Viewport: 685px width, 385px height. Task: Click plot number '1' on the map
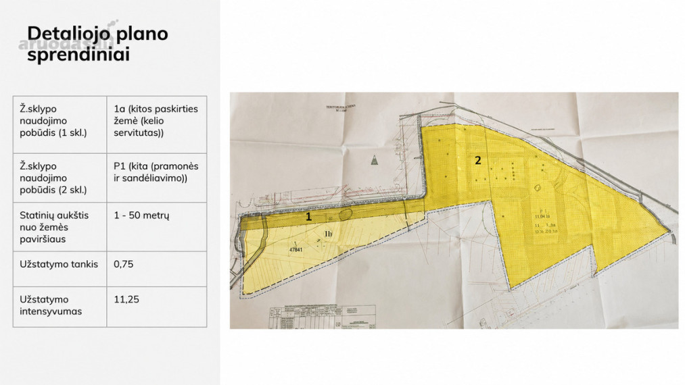[x=308, y=217]
